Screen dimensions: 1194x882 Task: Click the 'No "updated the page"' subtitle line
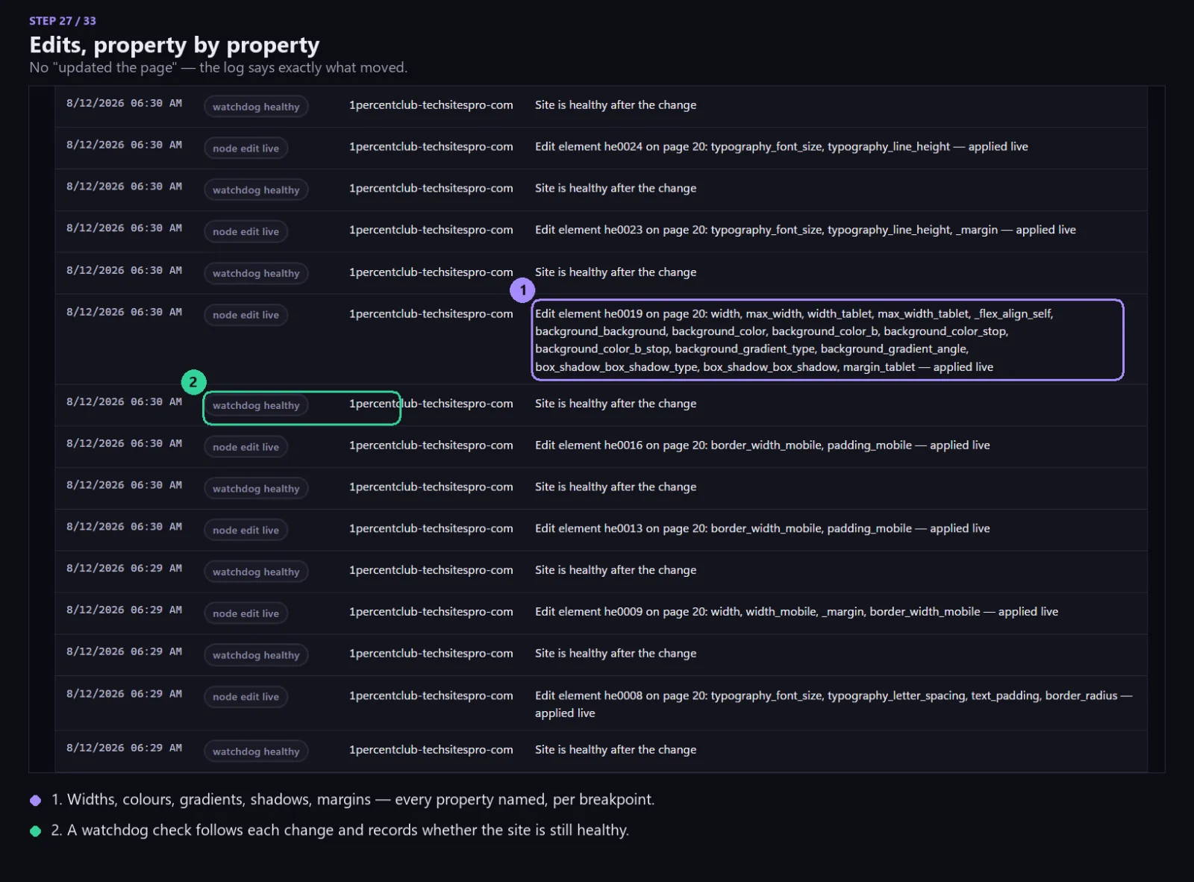(x=218, y=68)
